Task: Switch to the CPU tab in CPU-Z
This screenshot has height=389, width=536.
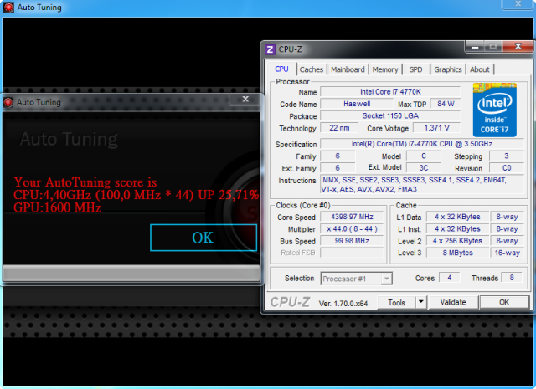Action: click(281, 69)
